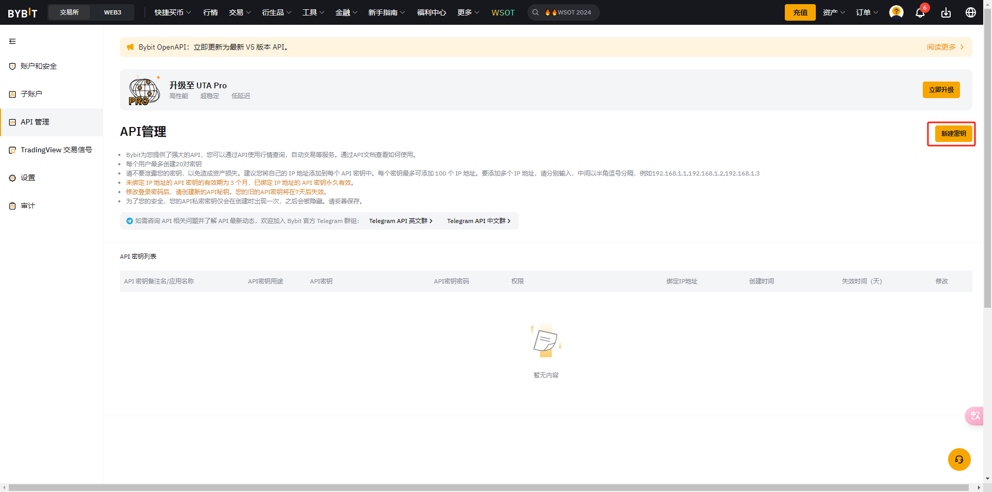Open Telegram API 中文群 link

pos(478,221)
